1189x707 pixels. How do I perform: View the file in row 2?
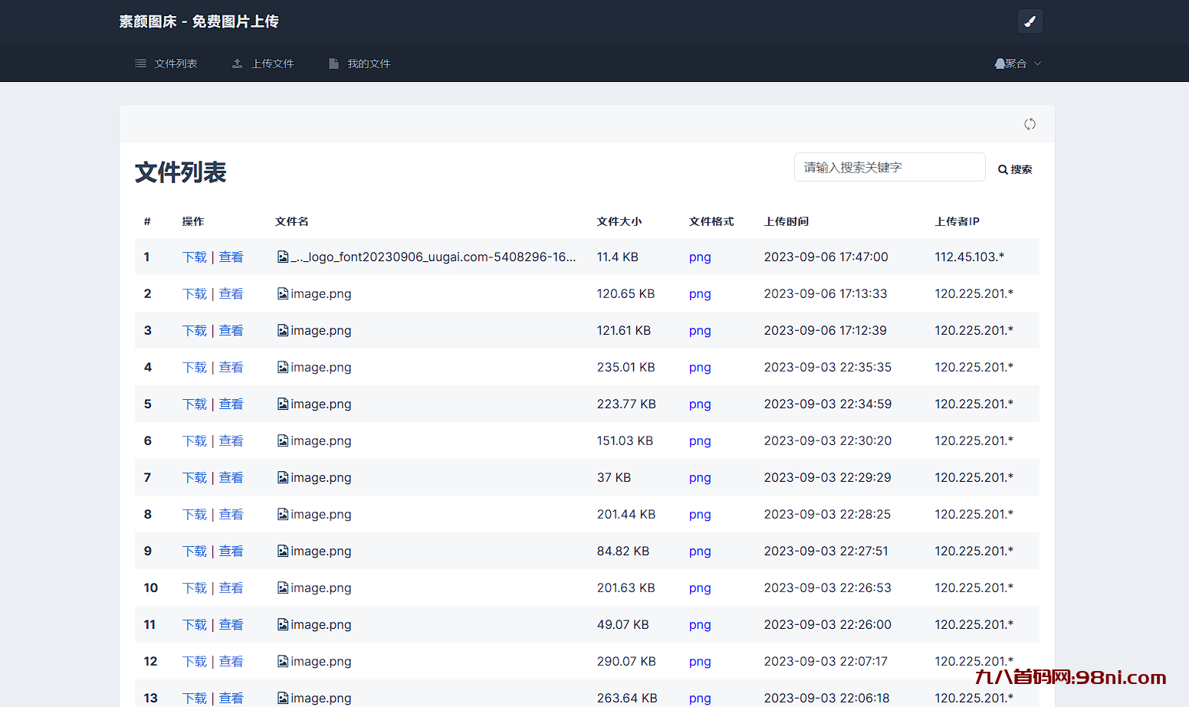pos(231,294)
